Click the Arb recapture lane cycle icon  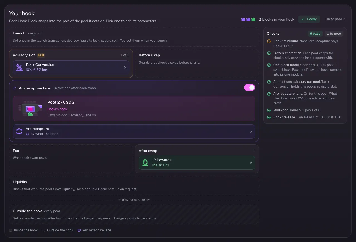point(15,88)
